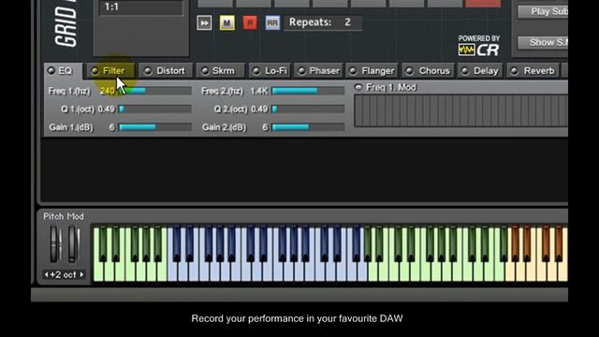Click the Q 2.(oct) slider
This screenshot has height=337, width=599.
[x=308, y=110]
